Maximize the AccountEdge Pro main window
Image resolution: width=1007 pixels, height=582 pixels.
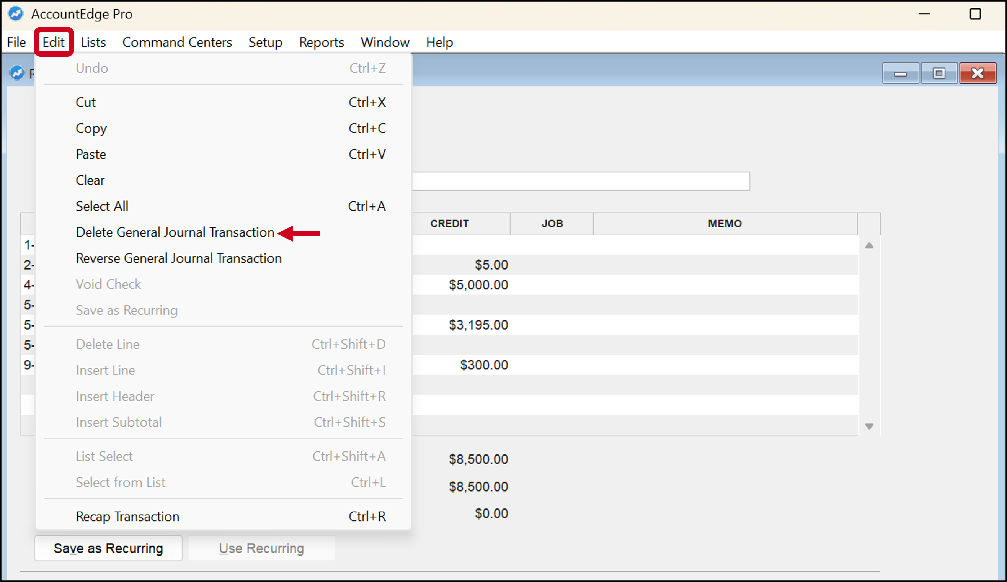(975, 14)
